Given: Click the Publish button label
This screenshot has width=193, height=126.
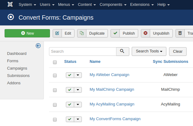Looking at the screenshot, I should (129, 33).
